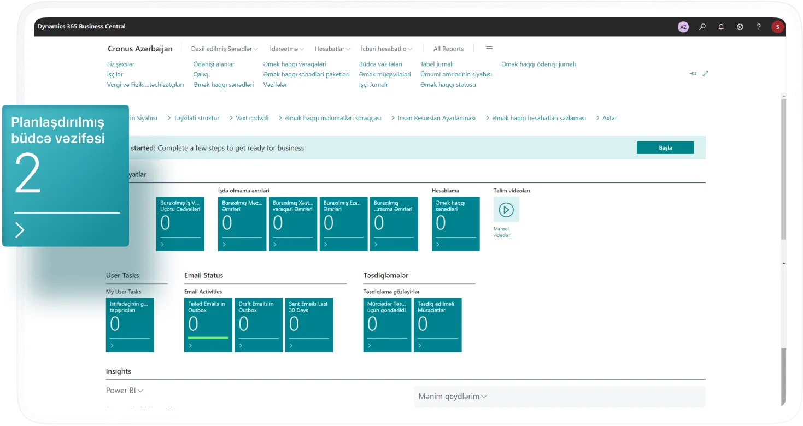Screen dimensions: 803x426
Task: Play the Məhsul videoları training video
Action: click(x=506, y=209)
